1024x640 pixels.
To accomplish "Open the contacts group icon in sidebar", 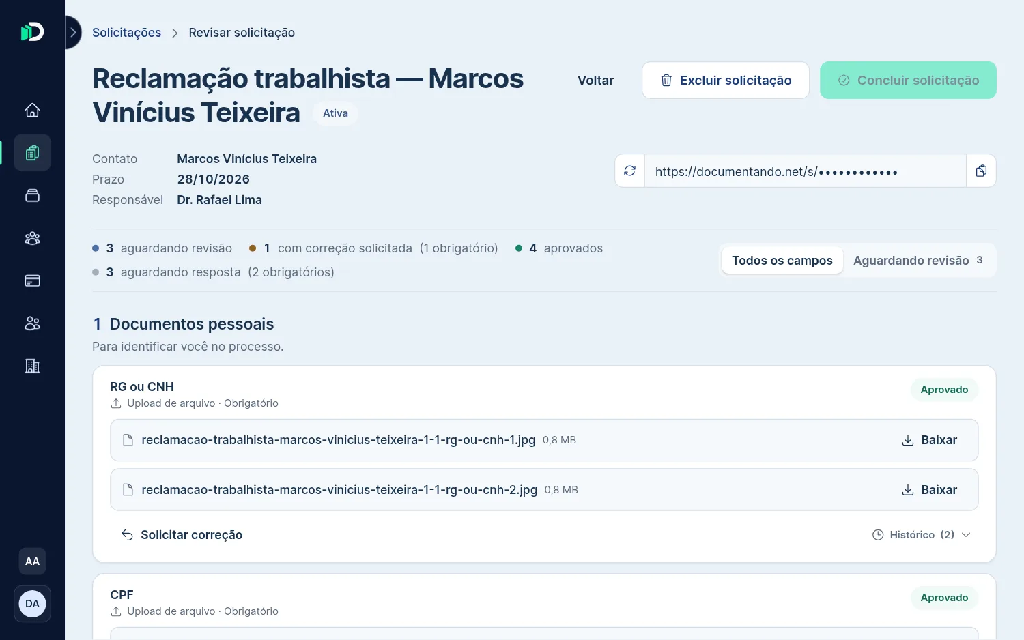I will point(32,238).
